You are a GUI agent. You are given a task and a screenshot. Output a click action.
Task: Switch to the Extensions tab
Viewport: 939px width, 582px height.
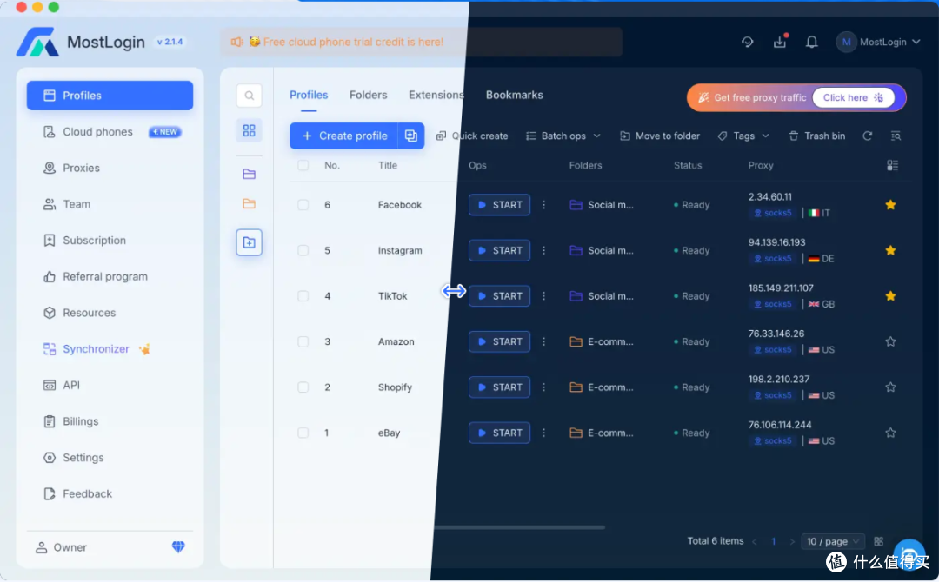pos(436,95)
